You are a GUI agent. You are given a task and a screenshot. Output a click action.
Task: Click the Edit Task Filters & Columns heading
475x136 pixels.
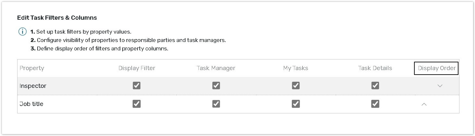click(x=57, y=18)
